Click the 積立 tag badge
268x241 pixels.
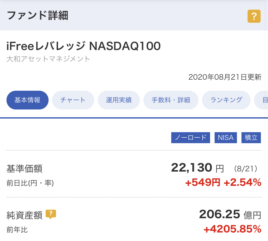tap(251, 137)
